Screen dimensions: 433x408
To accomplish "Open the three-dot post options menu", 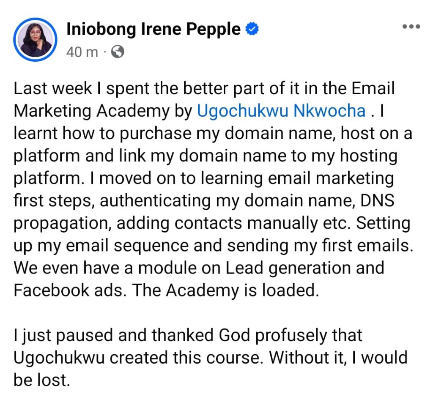I will coord(411,27).
